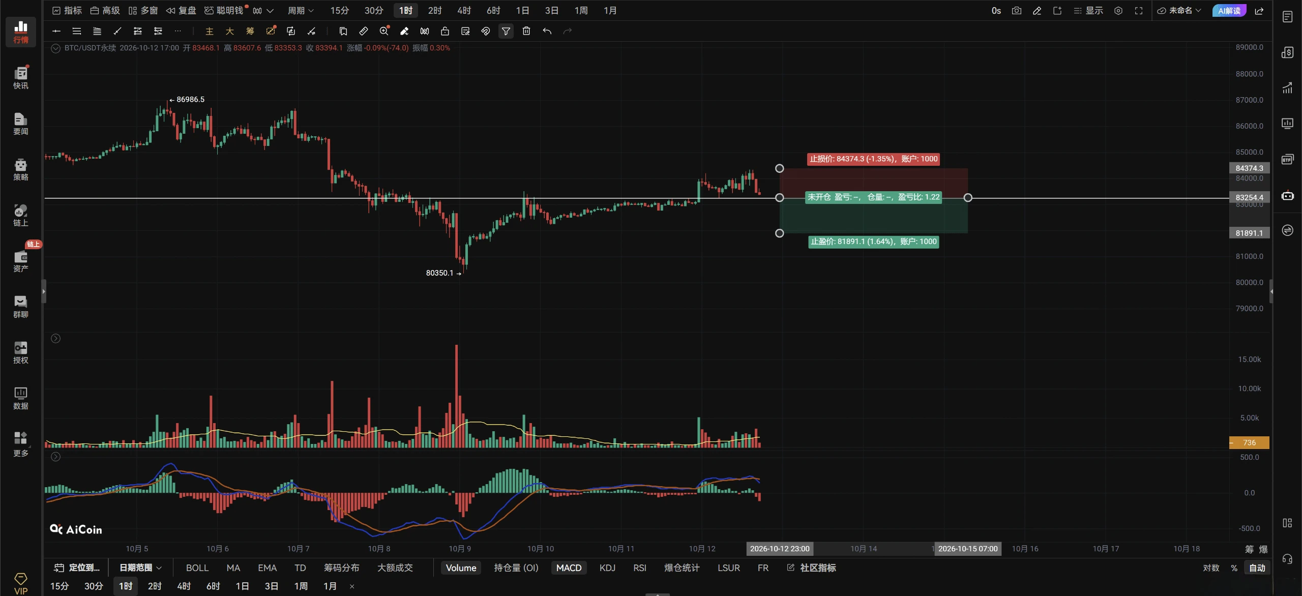Screen dimensions: 1302x596
Task: Click the take-profit handle at 81891.1
Action: tap(779, 233)
